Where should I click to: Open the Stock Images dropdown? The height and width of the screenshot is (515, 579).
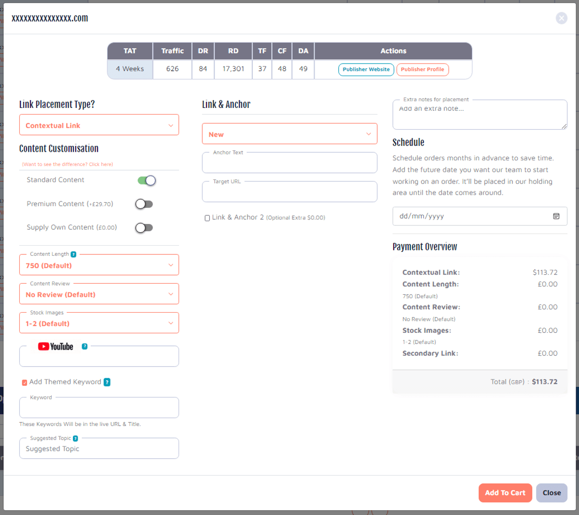(99, 323)
